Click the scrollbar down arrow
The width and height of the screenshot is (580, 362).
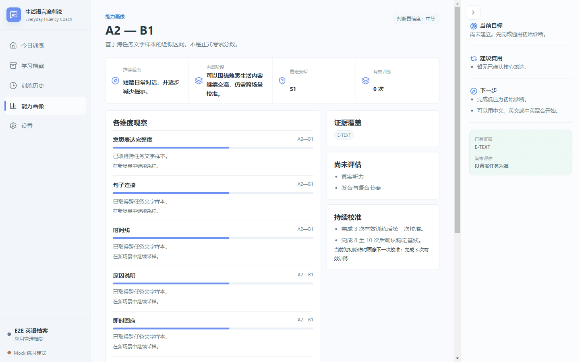[457, 358]
